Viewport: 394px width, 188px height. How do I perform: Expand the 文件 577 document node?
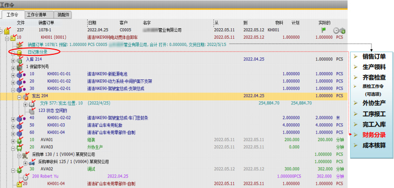tap(26, 104)
